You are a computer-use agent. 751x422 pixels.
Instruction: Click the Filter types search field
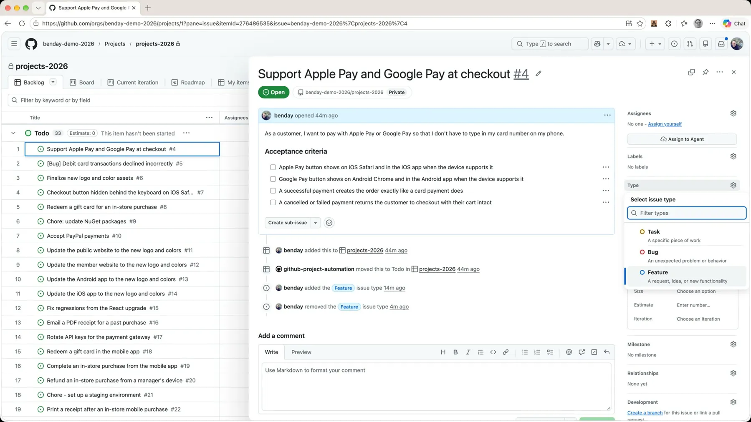tap(686, 213)
